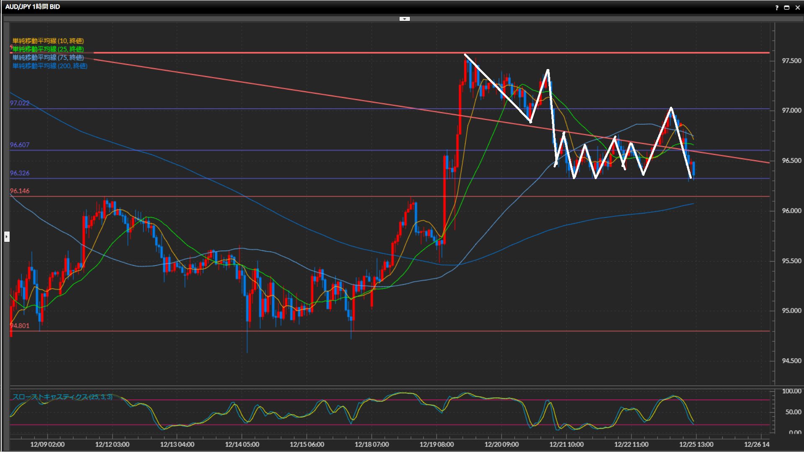
Task: Click the 96.607 horizontal line label
Action: click(x=20, y=145)
